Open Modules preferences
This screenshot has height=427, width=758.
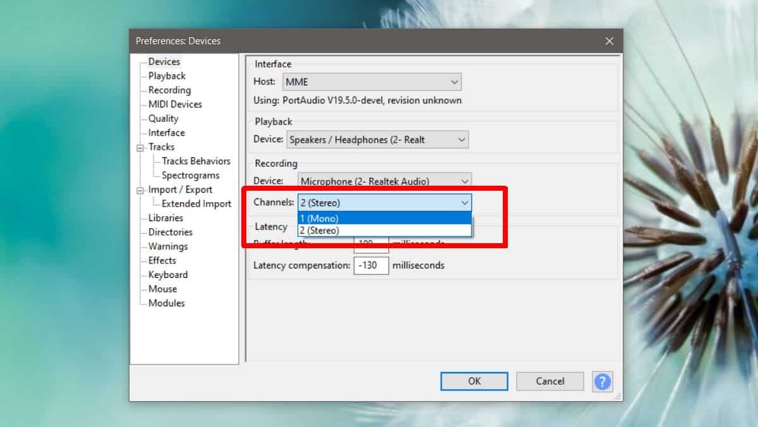(167, 303)
